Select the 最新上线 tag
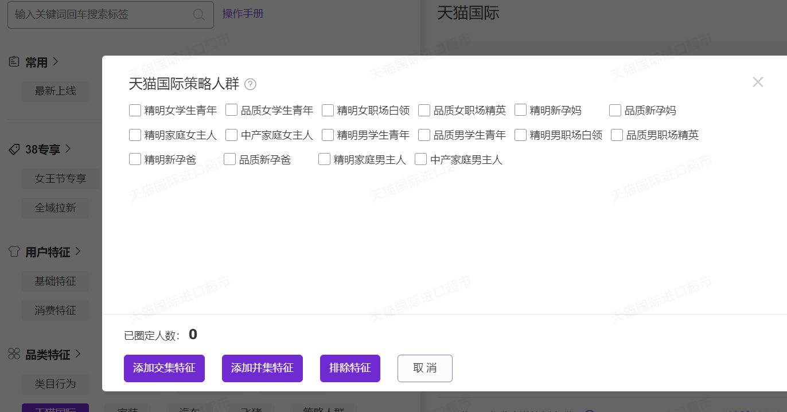787x412 pixels. (55, 91)
